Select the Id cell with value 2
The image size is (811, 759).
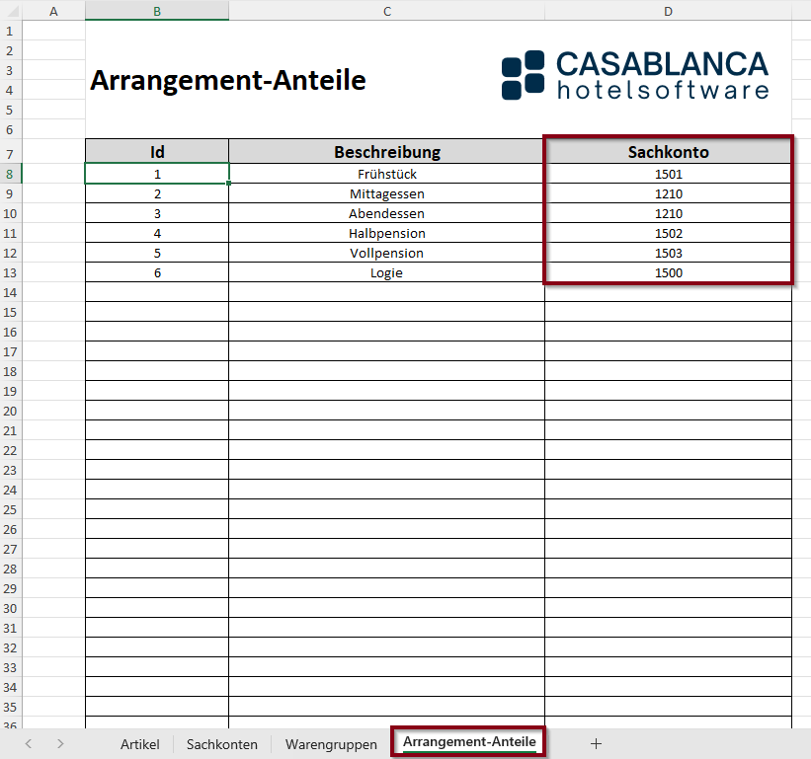[157, 193]
